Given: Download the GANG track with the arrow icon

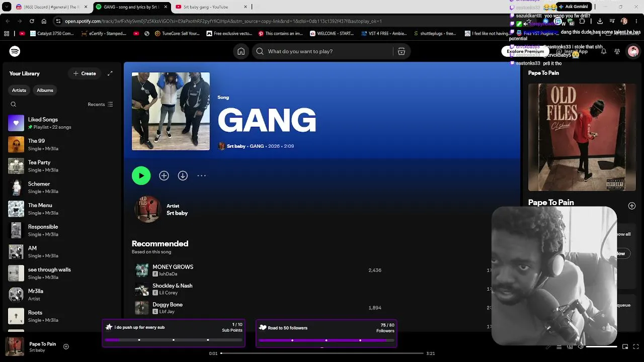Looking at the screenshot, I should [183, 175].
